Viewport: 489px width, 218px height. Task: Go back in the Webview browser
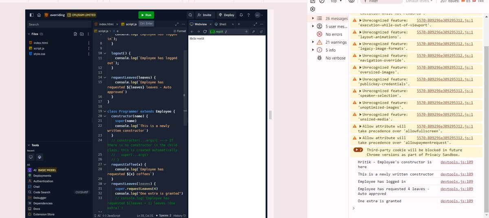pos(193,31)
